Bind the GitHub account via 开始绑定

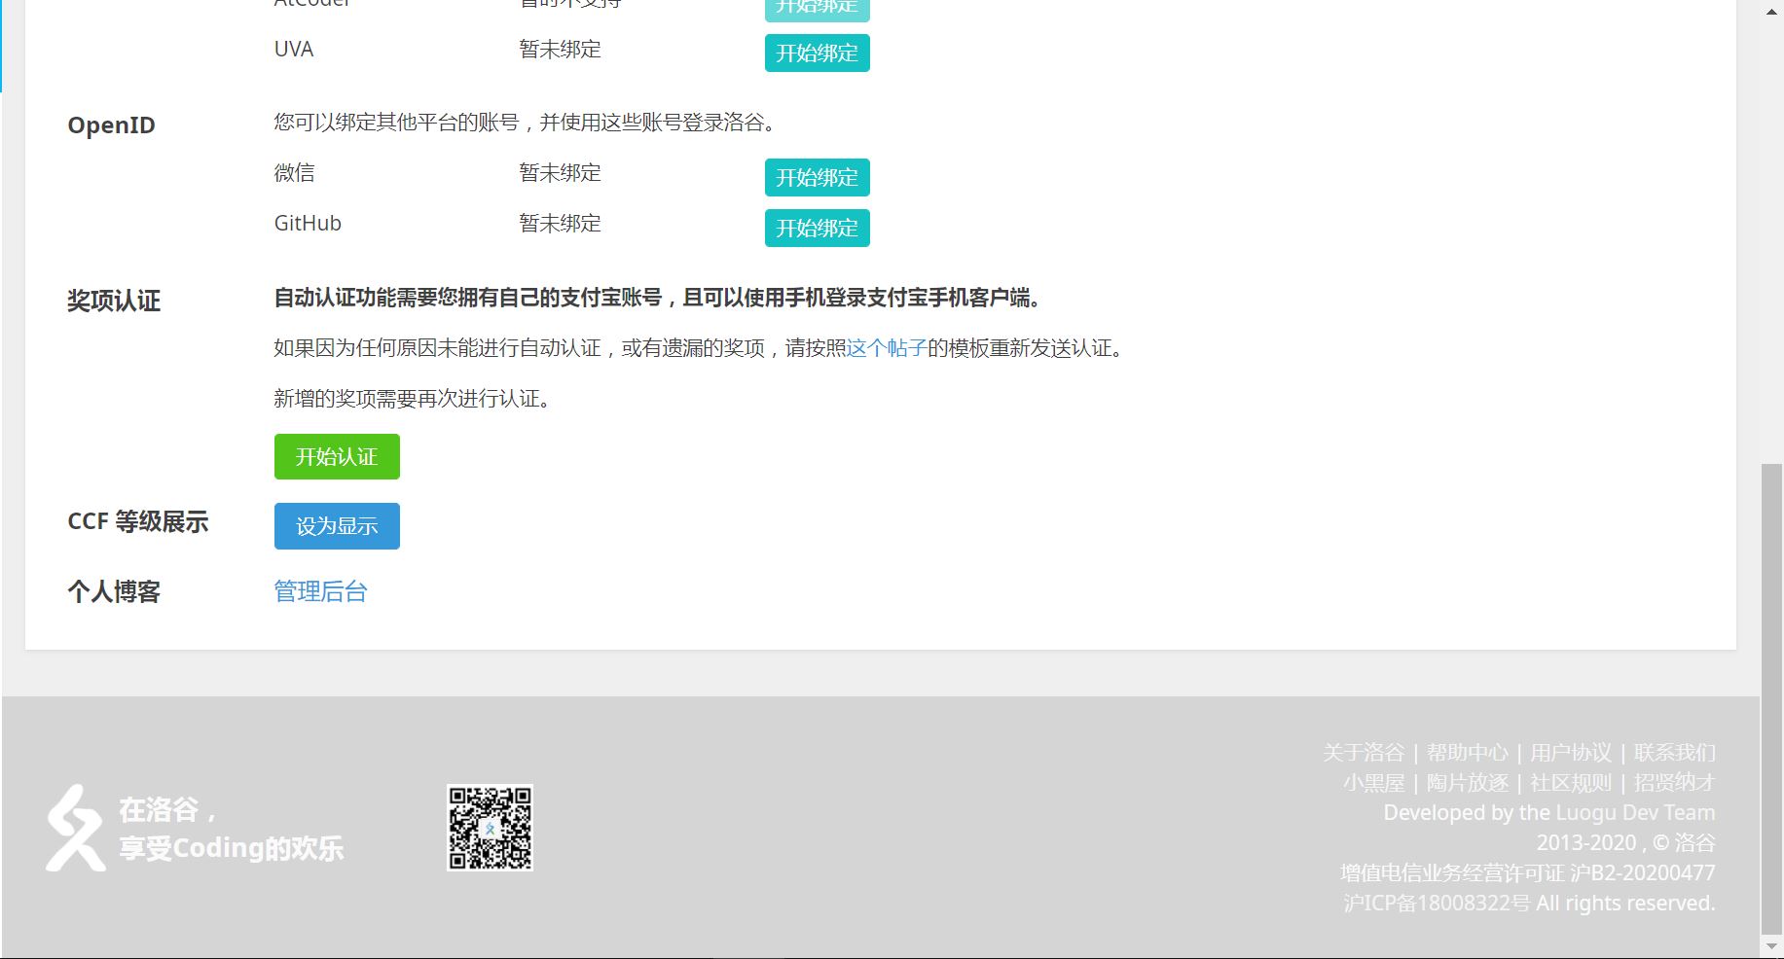coord(817,228)
